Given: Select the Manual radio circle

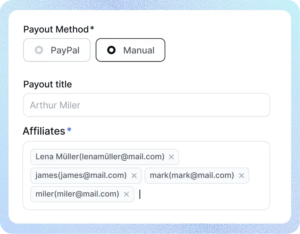Looking at the screenshot, I should [111, 50].
